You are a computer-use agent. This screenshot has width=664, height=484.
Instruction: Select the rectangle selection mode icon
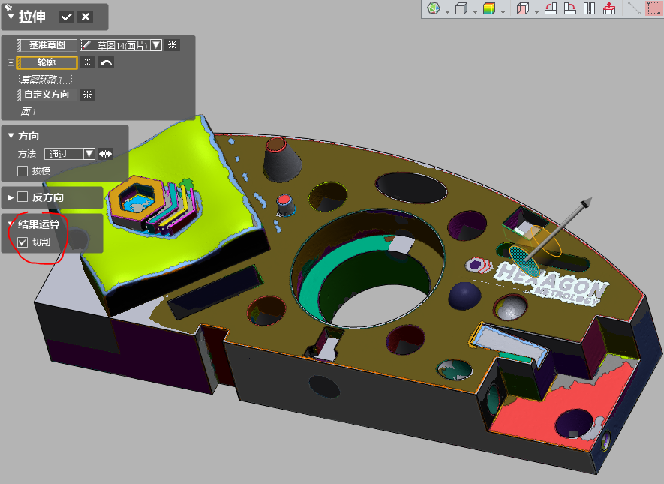[653, 9]
